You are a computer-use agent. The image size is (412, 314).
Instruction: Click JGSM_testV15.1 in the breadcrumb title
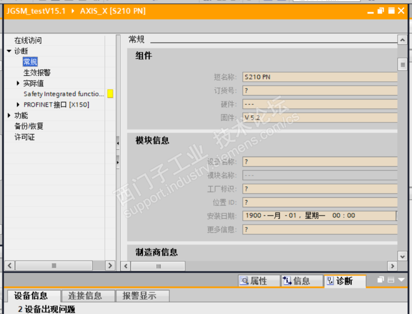[36, 11]
